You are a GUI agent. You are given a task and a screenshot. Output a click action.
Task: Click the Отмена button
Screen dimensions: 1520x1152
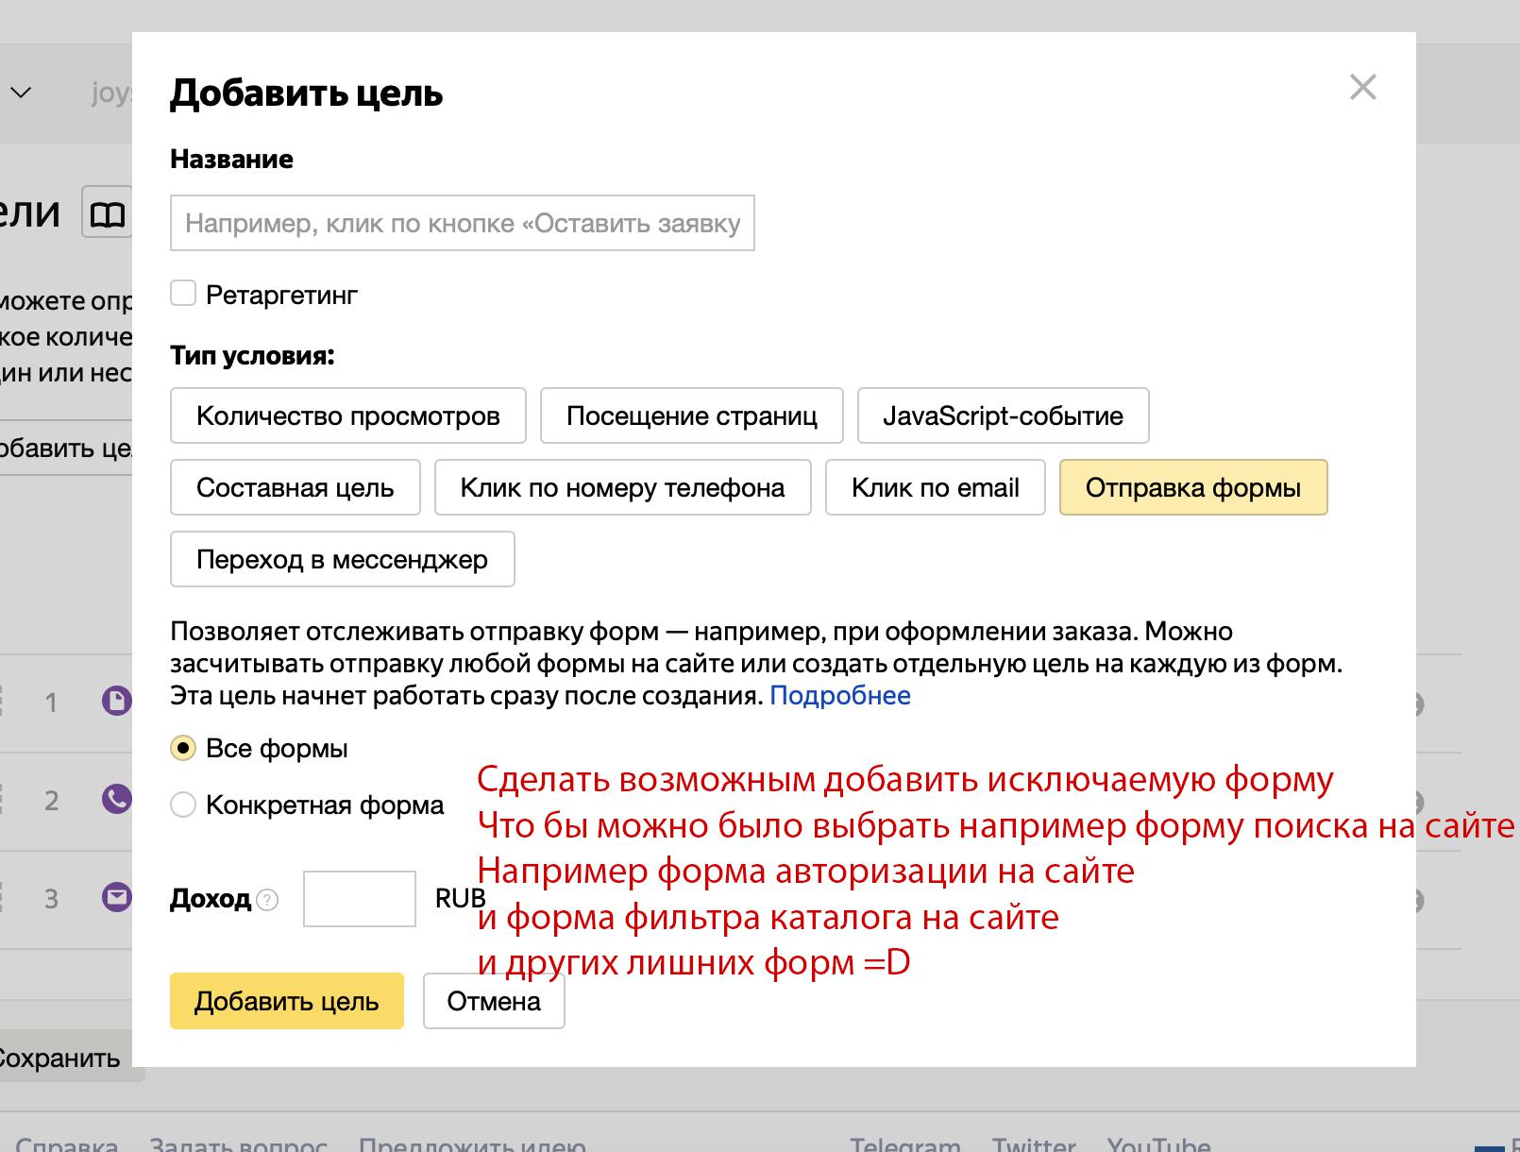[494, 1001]
